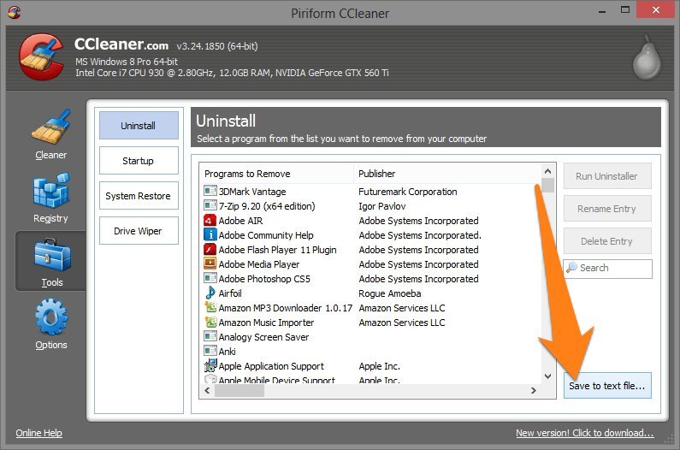Click the Airfoil app icon
Viewport: 680px width, 450px height.
pos(210,293)
